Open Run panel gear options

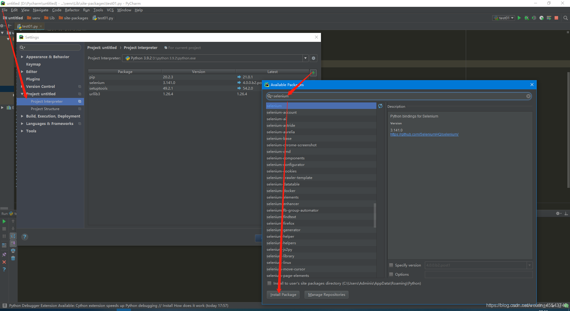(x=558, y=213)
